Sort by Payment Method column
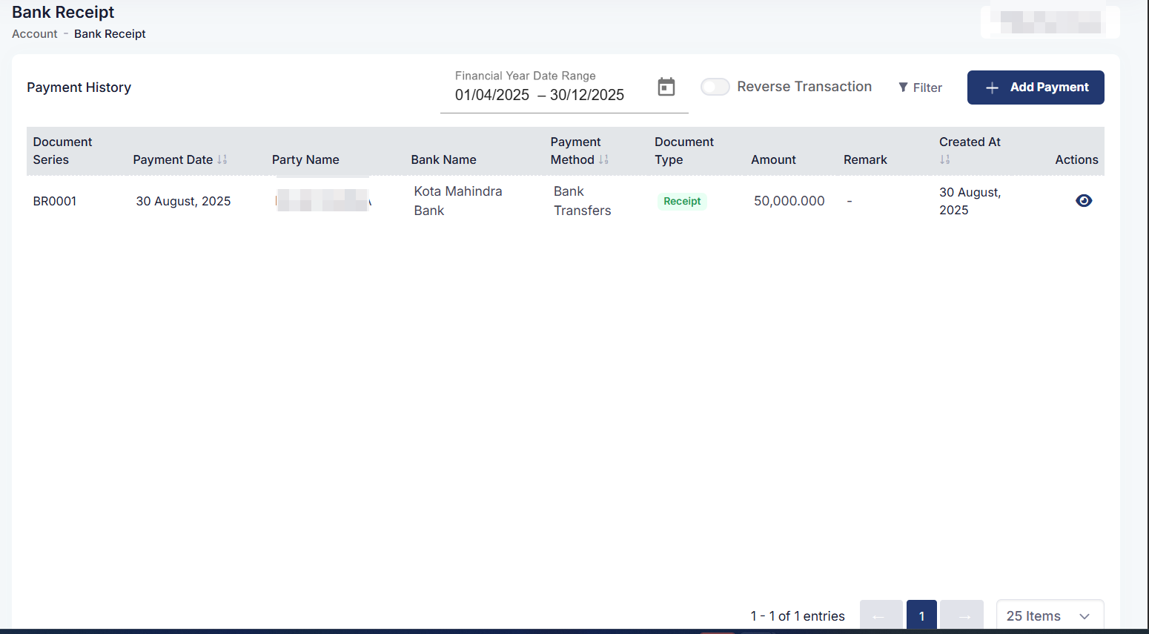The image size is (1149, 634). pyautogui.click(x=603, y=159)
